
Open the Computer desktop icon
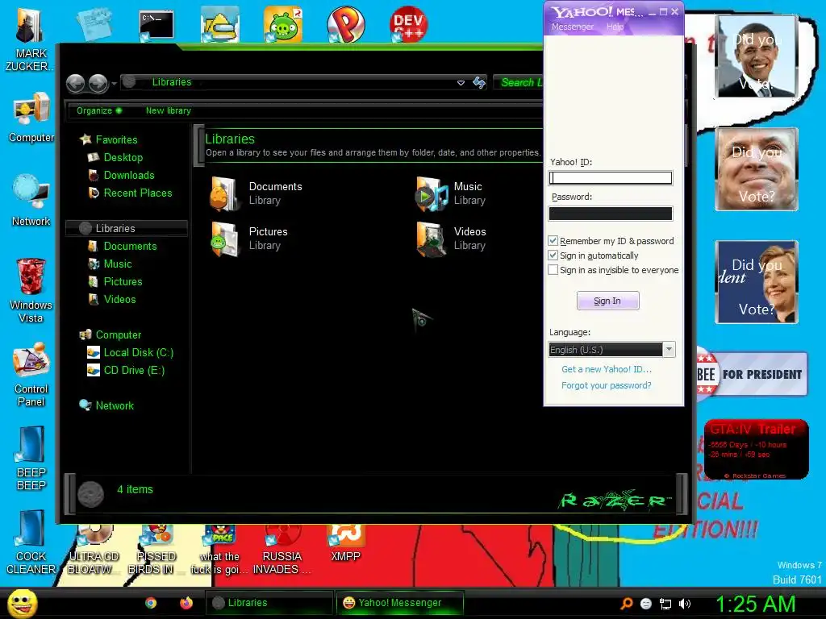coord(31,118)
